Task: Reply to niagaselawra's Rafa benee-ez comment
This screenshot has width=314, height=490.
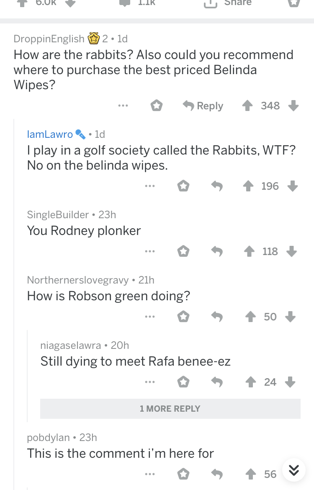Action: click(x=216, y=382)
